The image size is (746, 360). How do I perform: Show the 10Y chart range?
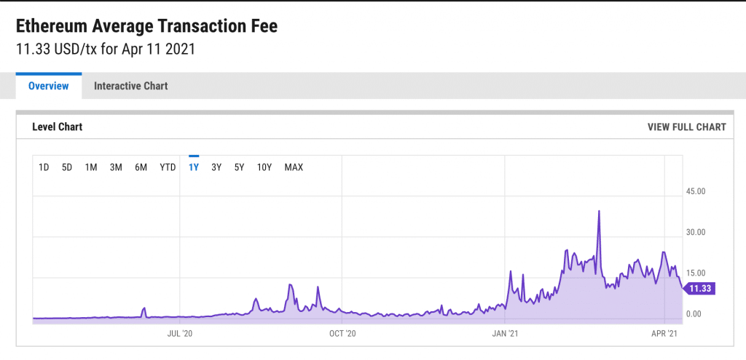point(264,167)
